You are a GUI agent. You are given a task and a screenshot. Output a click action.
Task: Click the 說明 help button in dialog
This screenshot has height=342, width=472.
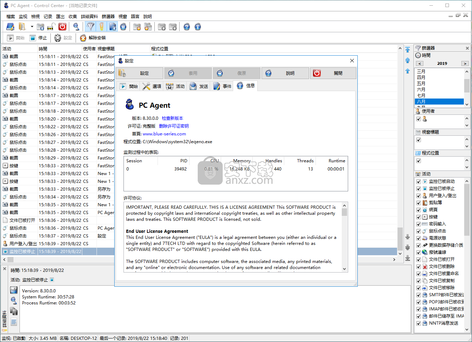pos(286,73)
